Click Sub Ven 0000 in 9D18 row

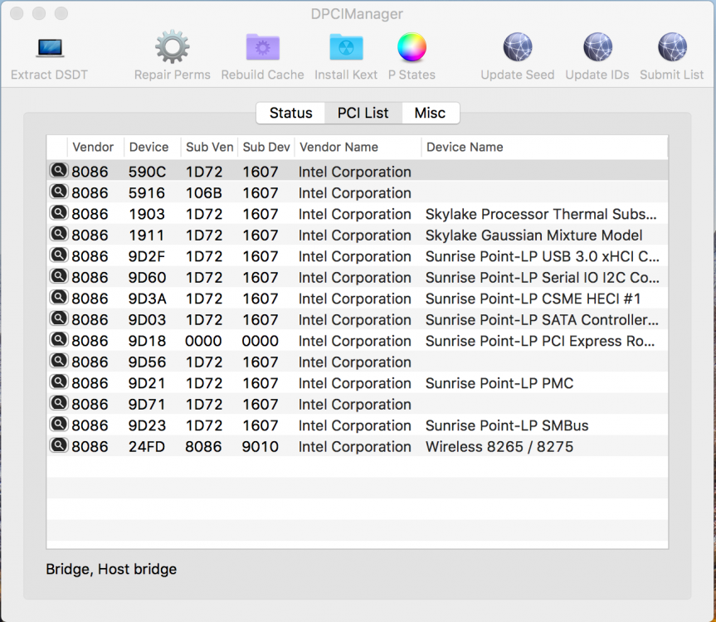coord(203,341)
